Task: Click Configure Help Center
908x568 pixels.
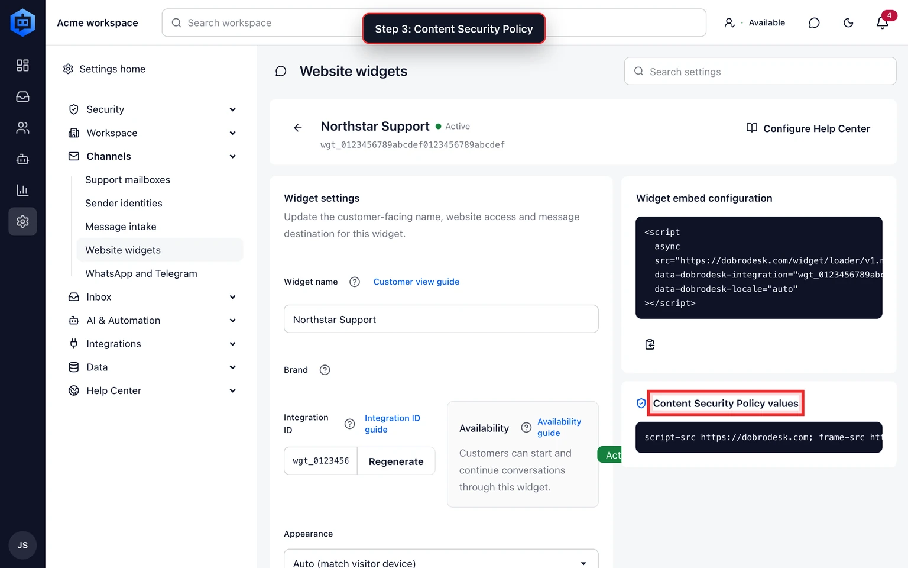Action: coord(808,128)
